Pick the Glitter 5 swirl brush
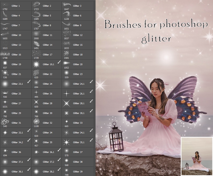 coord(47,16)
